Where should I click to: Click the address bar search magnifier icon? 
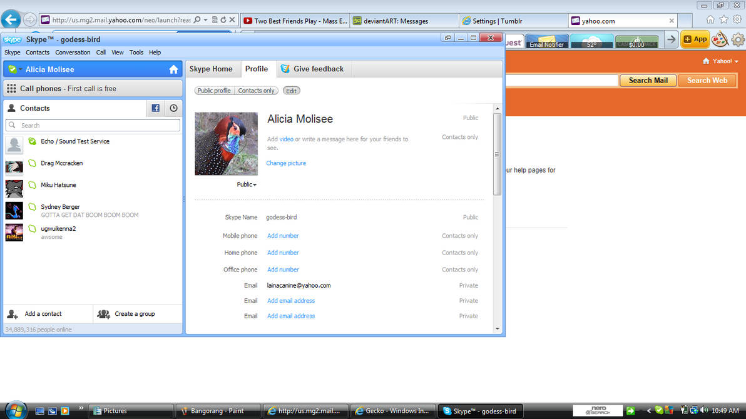click(x=197, y=20)
